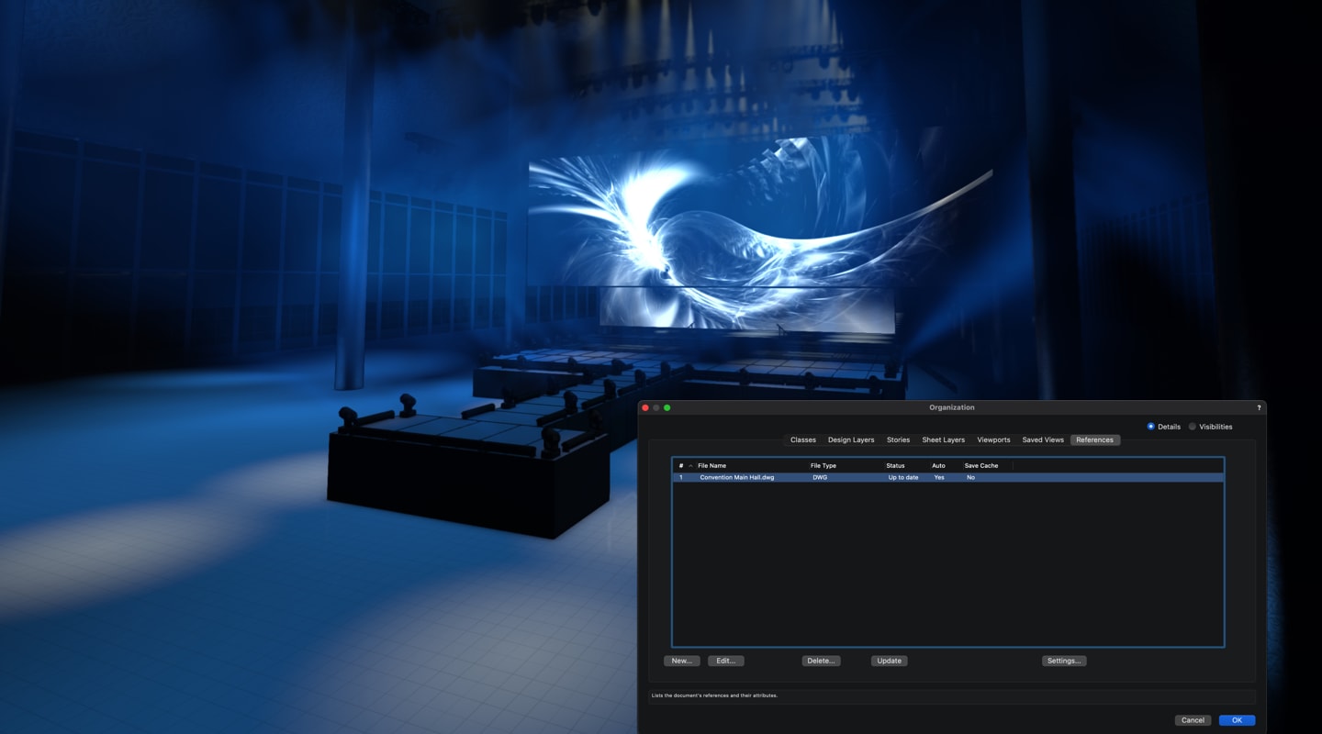Go to the Saved Views tab
Screen dimensions: 1322x734
[x=1043, y=440]
